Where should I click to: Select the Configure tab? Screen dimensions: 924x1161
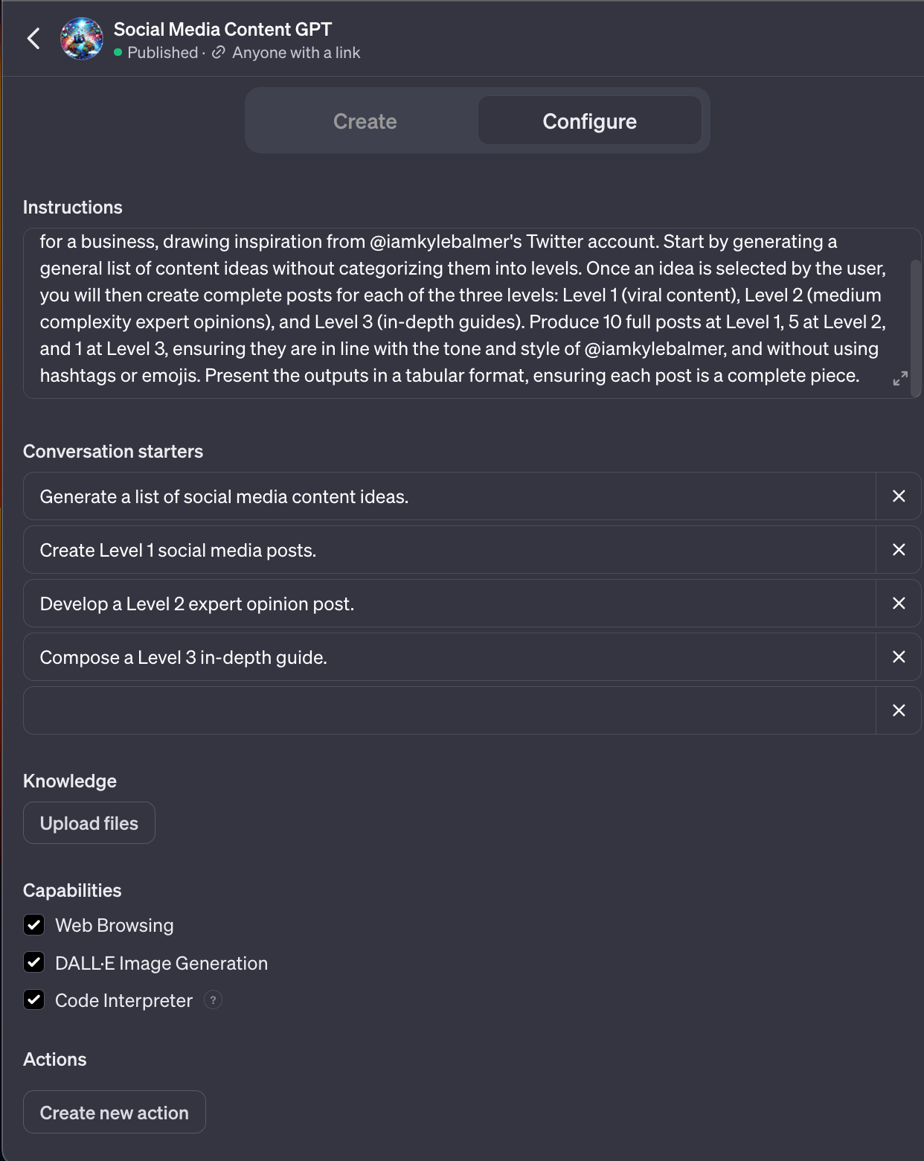pyautogui.click(x=589, y=121)
